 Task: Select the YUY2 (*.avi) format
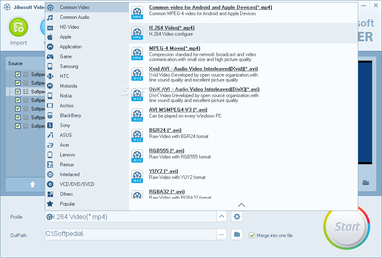point(163,171)
